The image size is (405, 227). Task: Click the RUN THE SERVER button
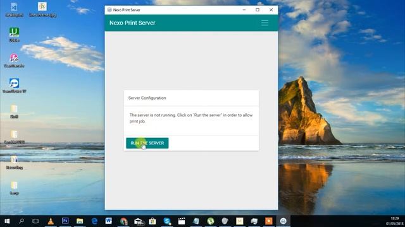[x=147, y=143]
